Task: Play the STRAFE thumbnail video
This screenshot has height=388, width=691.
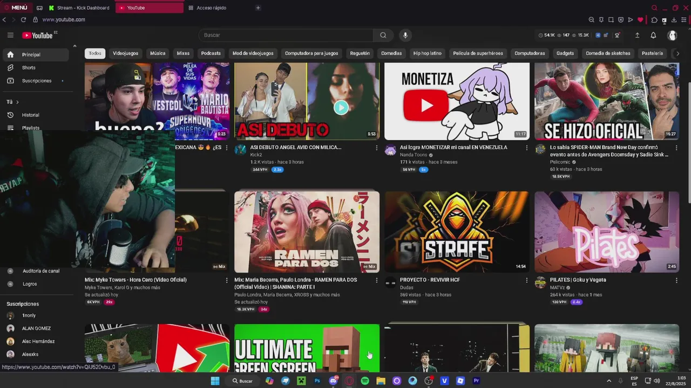Action: tap(457, 232)
